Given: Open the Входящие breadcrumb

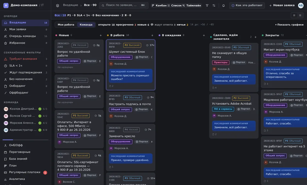Looking at the screenshot, I should 70,5.
